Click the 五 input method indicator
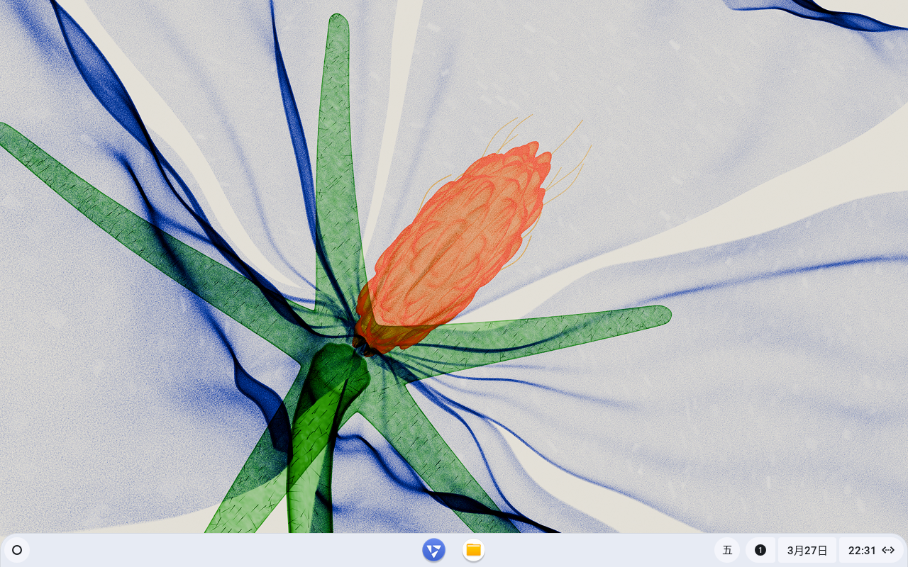Viewport: 908px width, 567px height. [x=727, y=550]
